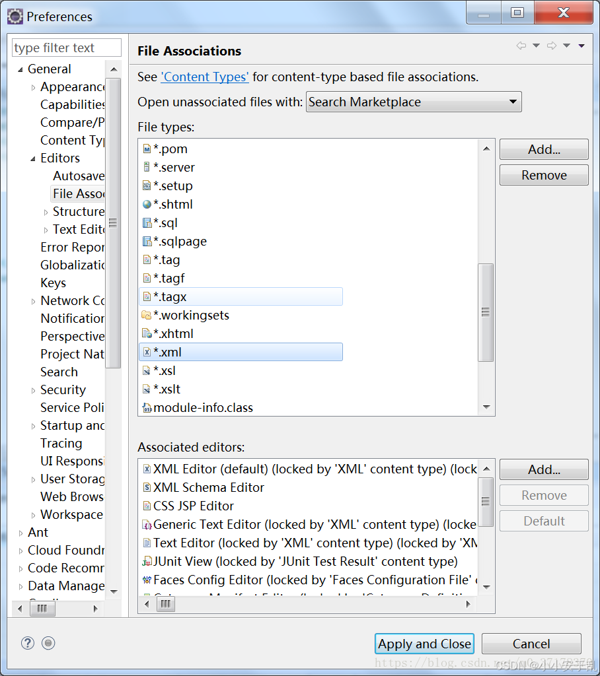Select the *.workingsets folder icon entry
This screenshot has width=600, height=676.
(x=147, y=316)
